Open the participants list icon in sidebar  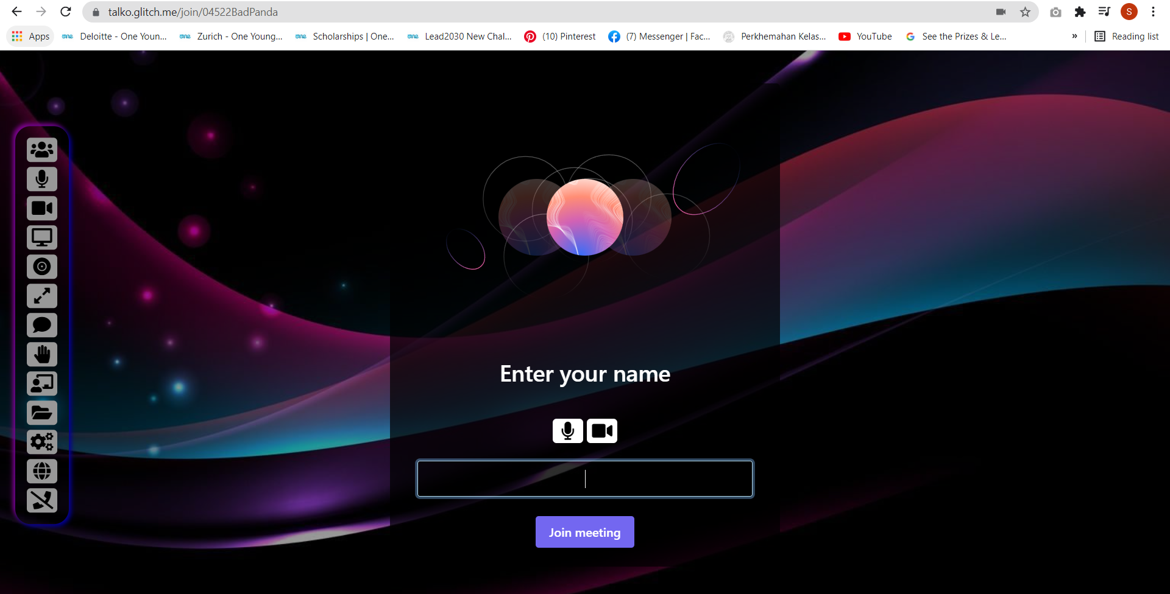[42, 150]
